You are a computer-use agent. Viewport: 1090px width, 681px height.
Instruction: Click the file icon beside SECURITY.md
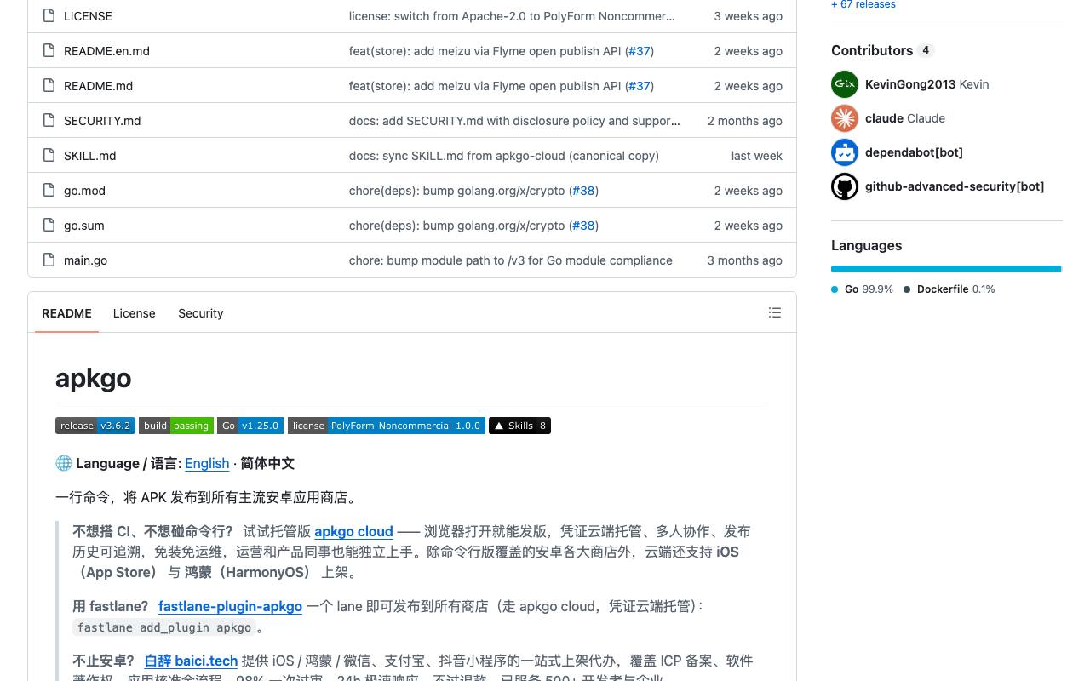point(49,121)
